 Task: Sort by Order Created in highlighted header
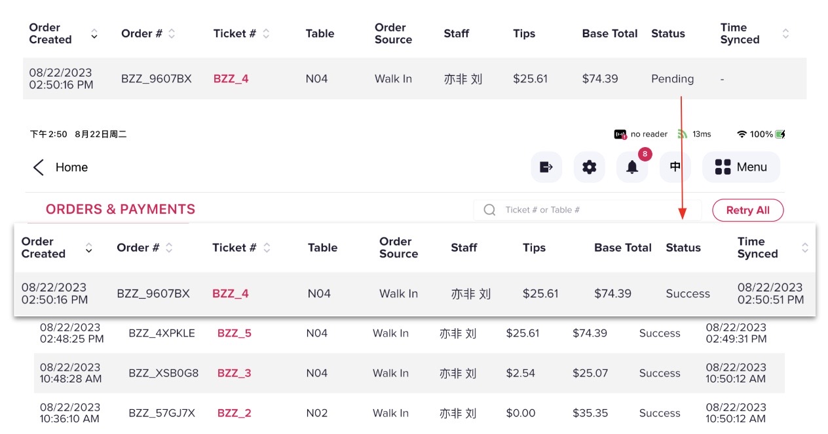pos(89,248)
